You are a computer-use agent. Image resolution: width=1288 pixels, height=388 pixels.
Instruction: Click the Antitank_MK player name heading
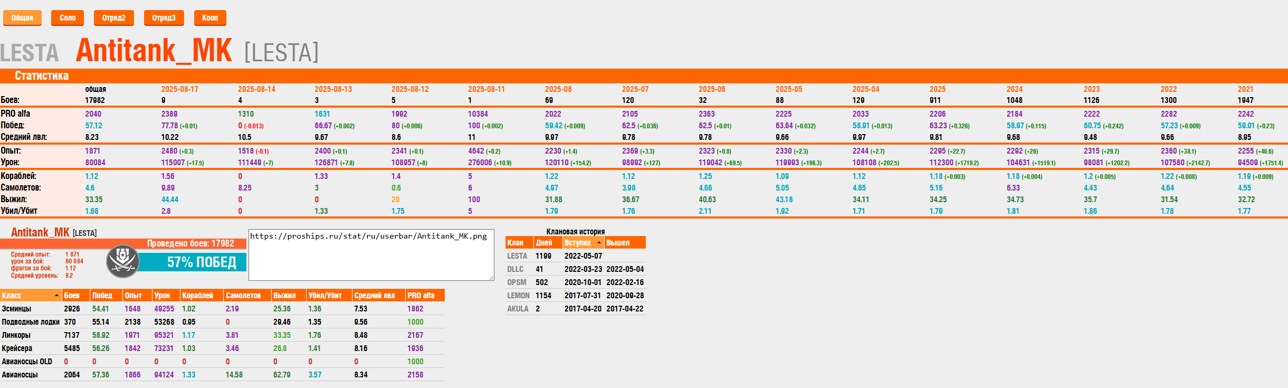pyautogui.click(x=154, y=51)
